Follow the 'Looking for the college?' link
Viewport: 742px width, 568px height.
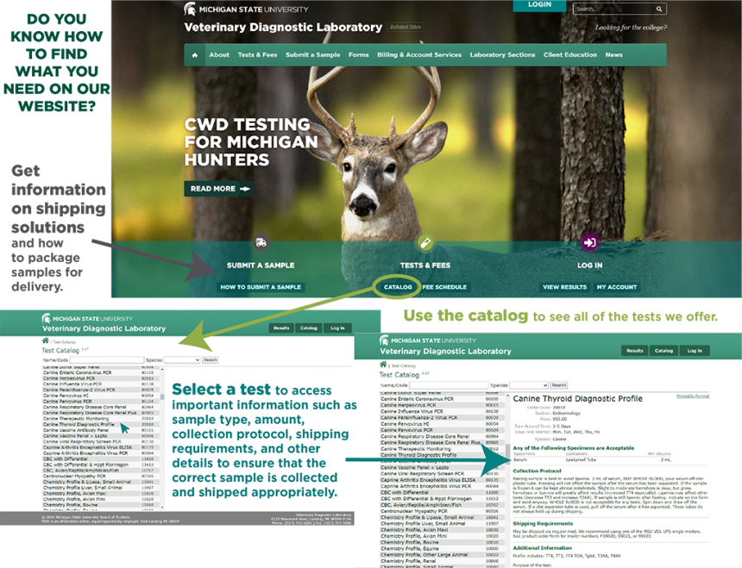631,28
